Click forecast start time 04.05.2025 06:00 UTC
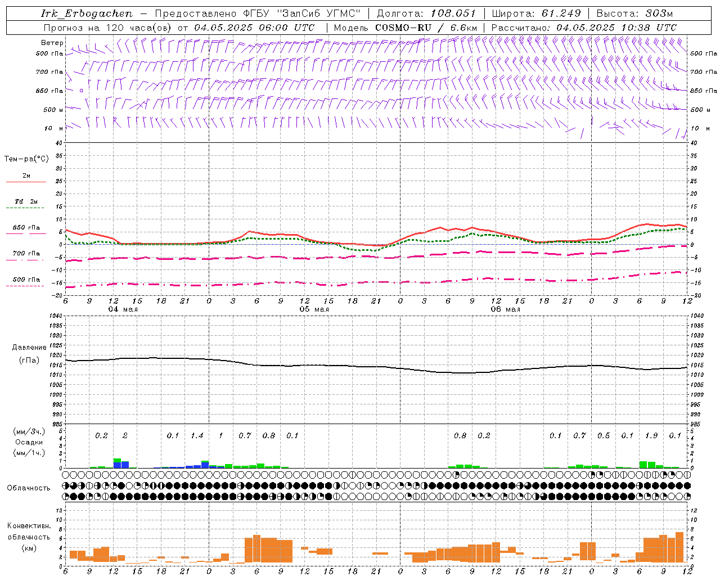720x576 pixels. pos(254,28)
